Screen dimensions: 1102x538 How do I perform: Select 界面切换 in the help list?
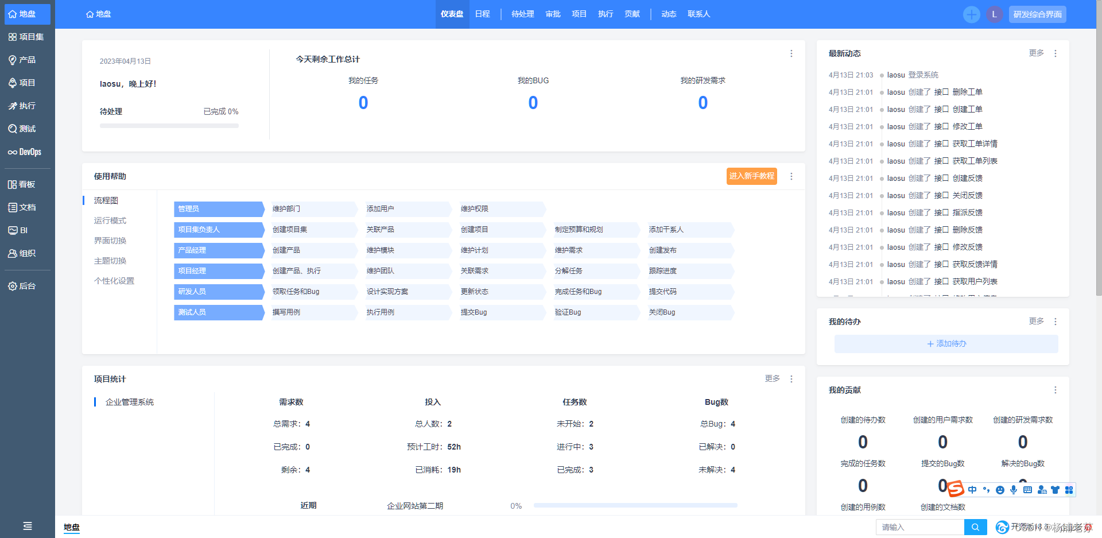pyautogui.click(x=110, y=241)
